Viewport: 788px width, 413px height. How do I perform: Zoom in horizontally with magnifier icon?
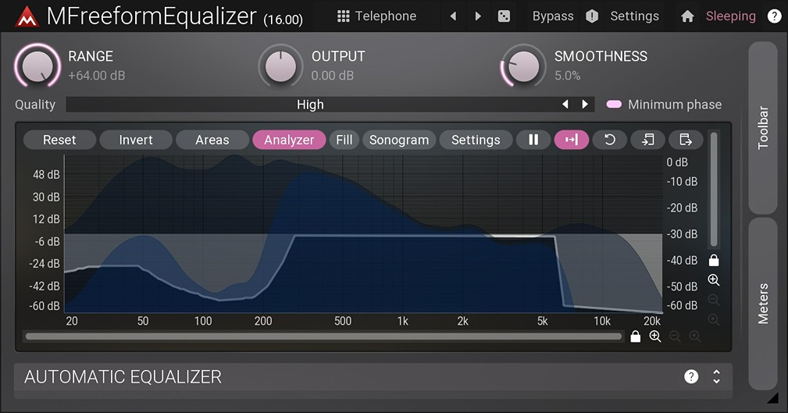pyautogui.click(x=654, y=336)
